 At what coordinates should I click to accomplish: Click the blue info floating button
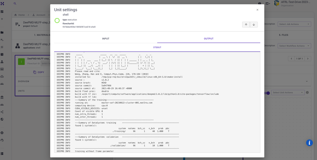309,143
